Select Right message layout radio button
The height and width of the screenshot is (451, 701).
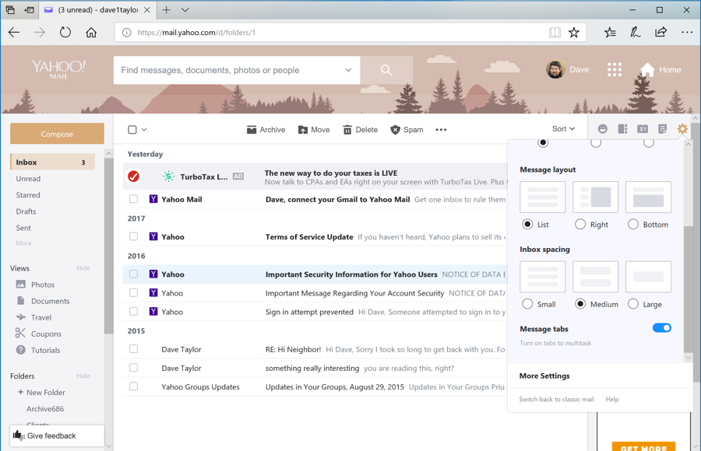580,224
